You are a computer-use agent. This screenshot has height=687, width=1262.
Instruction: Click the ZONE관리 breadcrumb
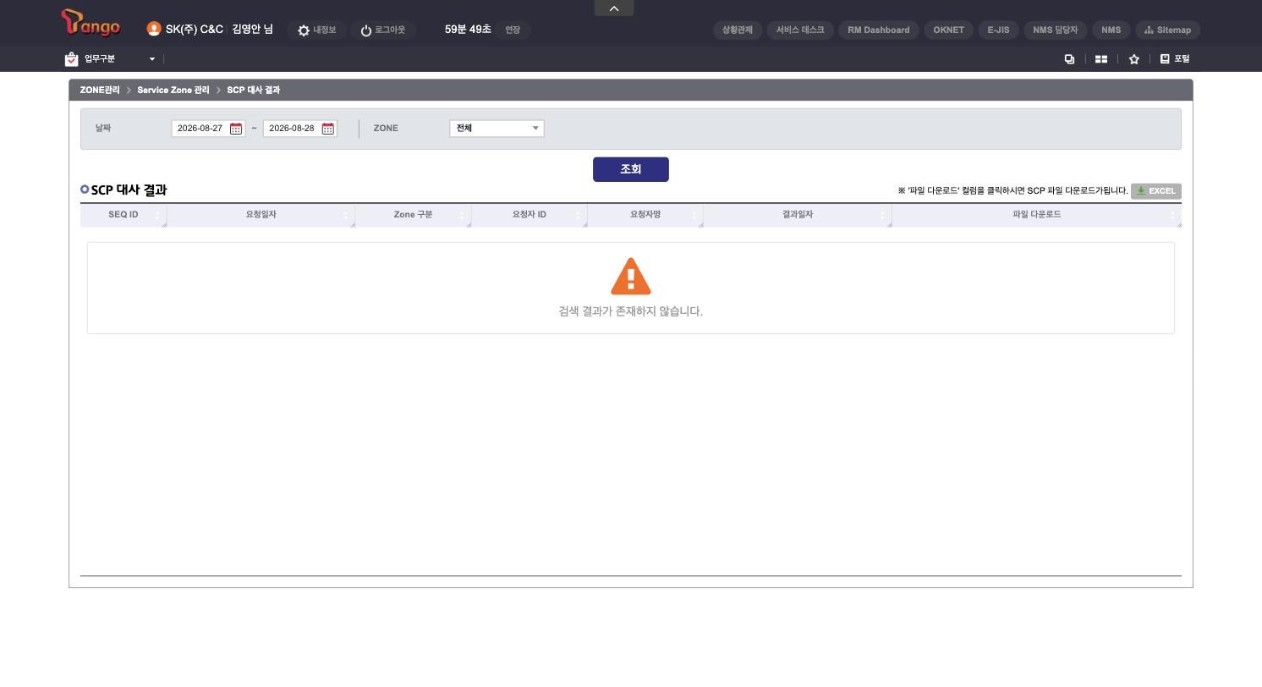point(100,90)
